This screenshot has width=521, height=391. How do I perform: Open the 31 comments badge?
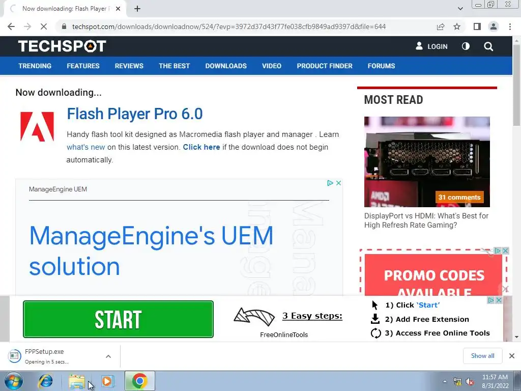pos(459,197)
